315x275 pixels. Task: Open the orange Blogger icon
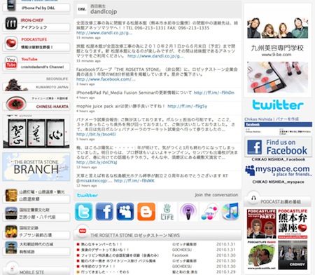pyautogui.click(x=146, y=212)
